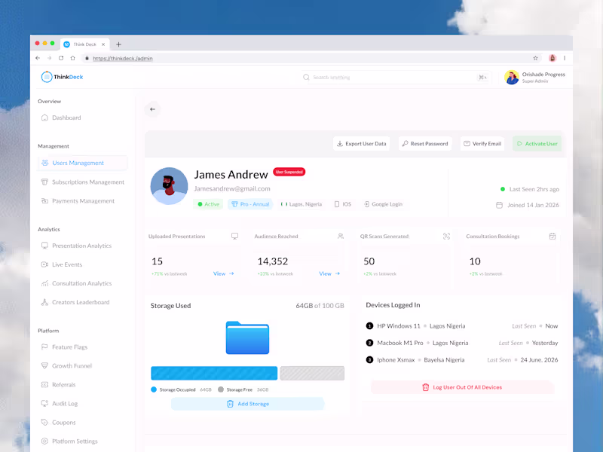
Task: Click the search magnifier icon
Action: point(306,78)
